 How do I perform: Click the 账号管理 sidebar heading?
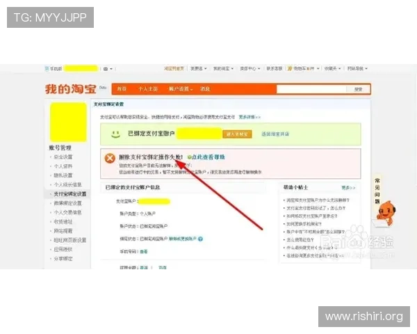tap(60, 148)
